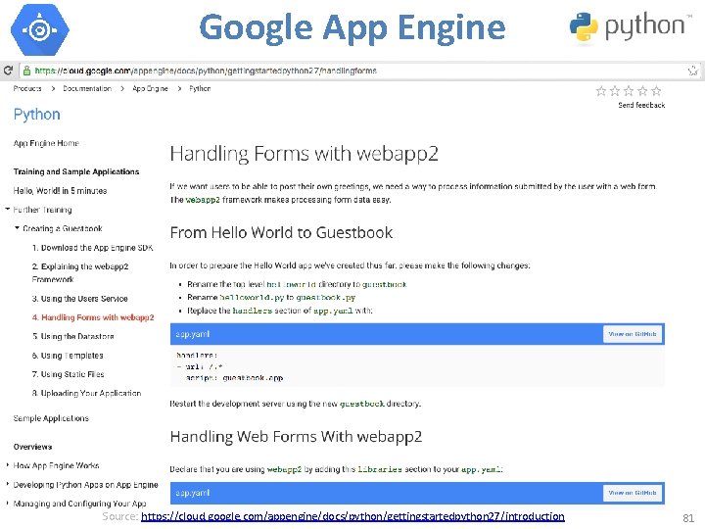
Task: Expand How App Engine Works
Action: click(8, 466)
